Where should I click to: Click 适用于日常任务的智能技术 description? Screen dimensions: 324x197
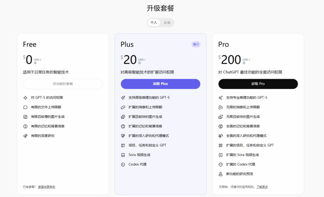(46, 72)
